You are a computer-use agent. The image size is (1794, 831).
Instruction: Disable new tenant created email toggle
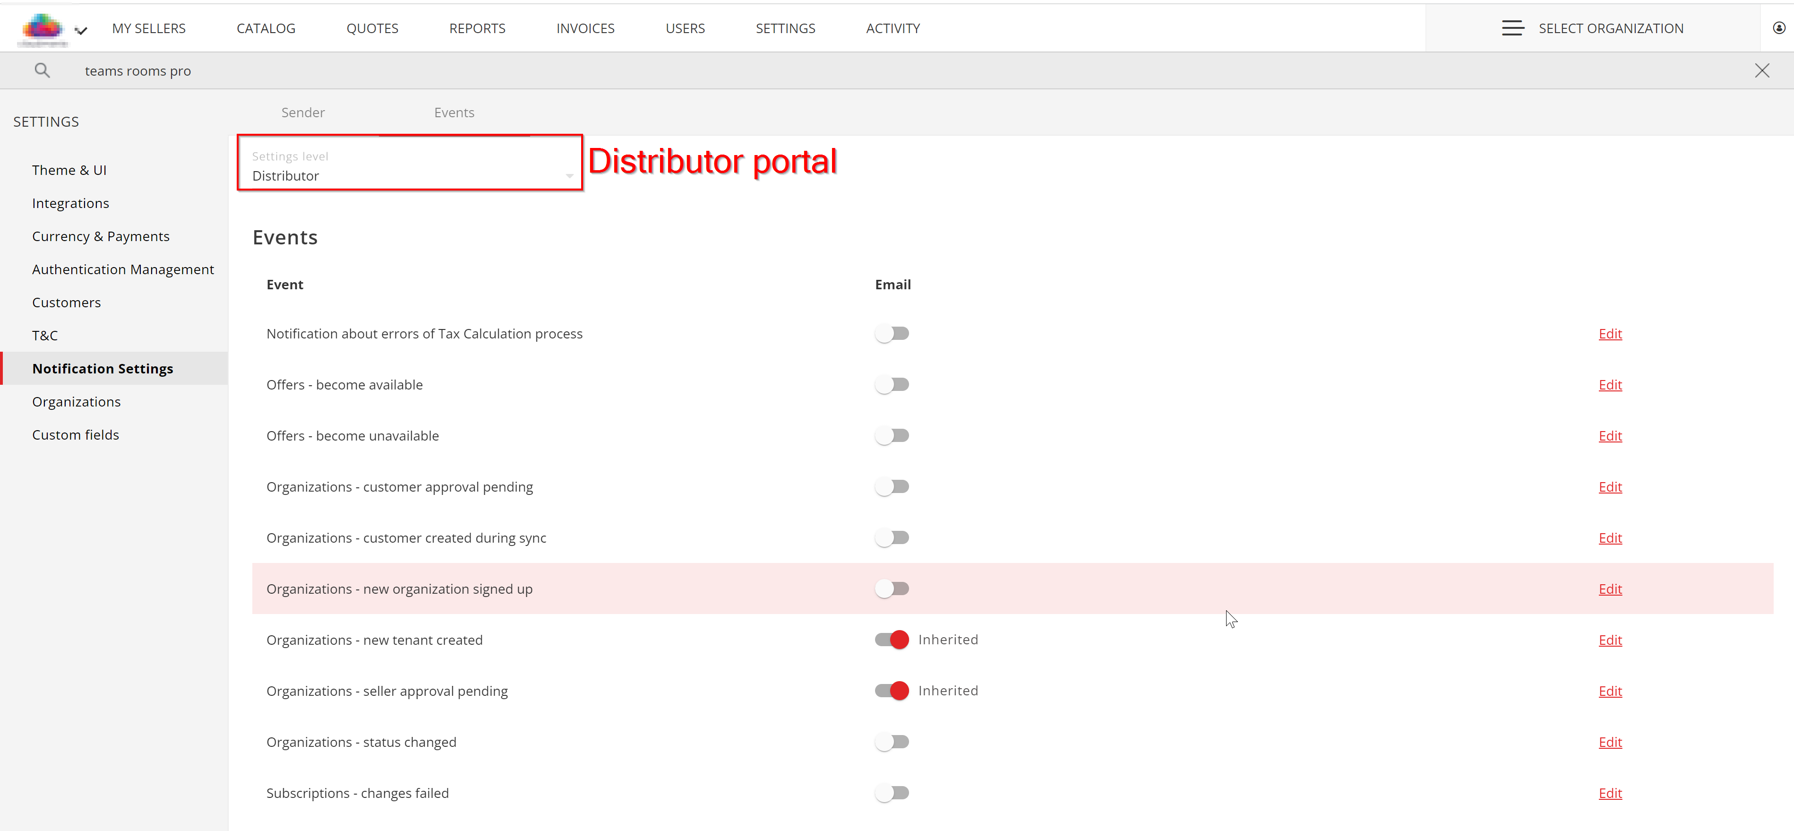tap(892, 640)
